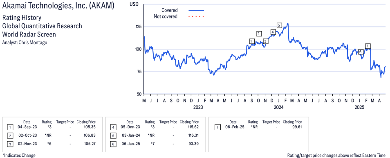Screen dimensions: 390x158
Task: Select chart marker 3 on price line
Action: point(265,41)
